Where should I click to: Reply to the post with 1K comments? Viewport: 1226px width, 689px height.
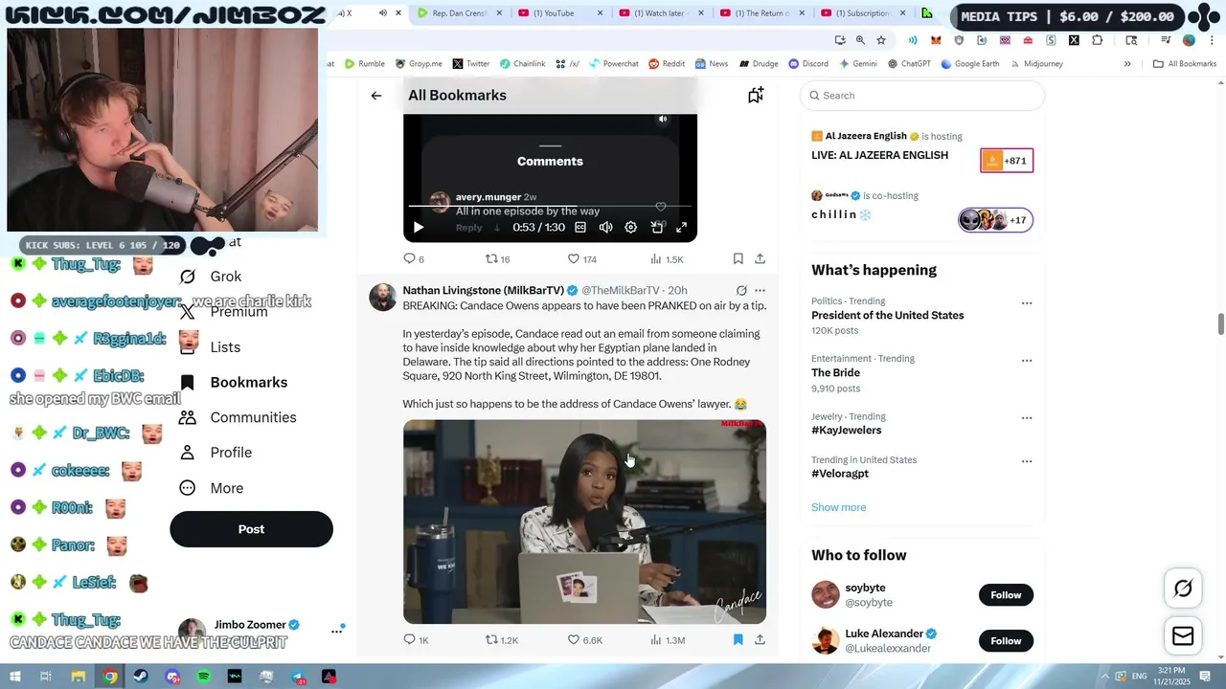(415, 639)
